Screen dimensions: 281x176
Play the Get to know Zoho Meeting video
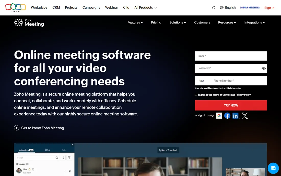pyautogui.click(x=17, y=128)
